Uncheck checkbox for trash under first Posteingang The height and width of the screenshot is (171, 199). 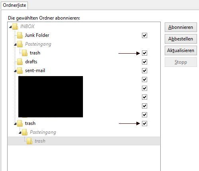[144, 53]
